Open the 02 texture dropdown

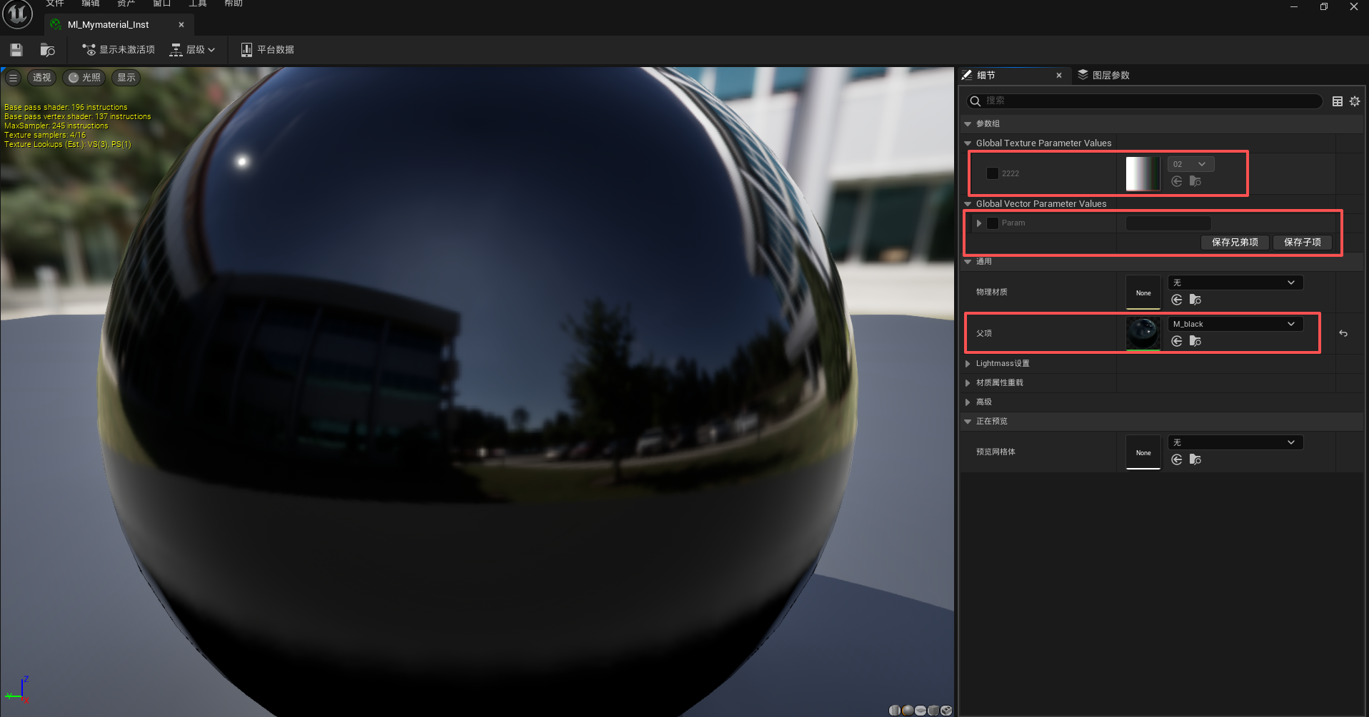[x=1190, y=165]
